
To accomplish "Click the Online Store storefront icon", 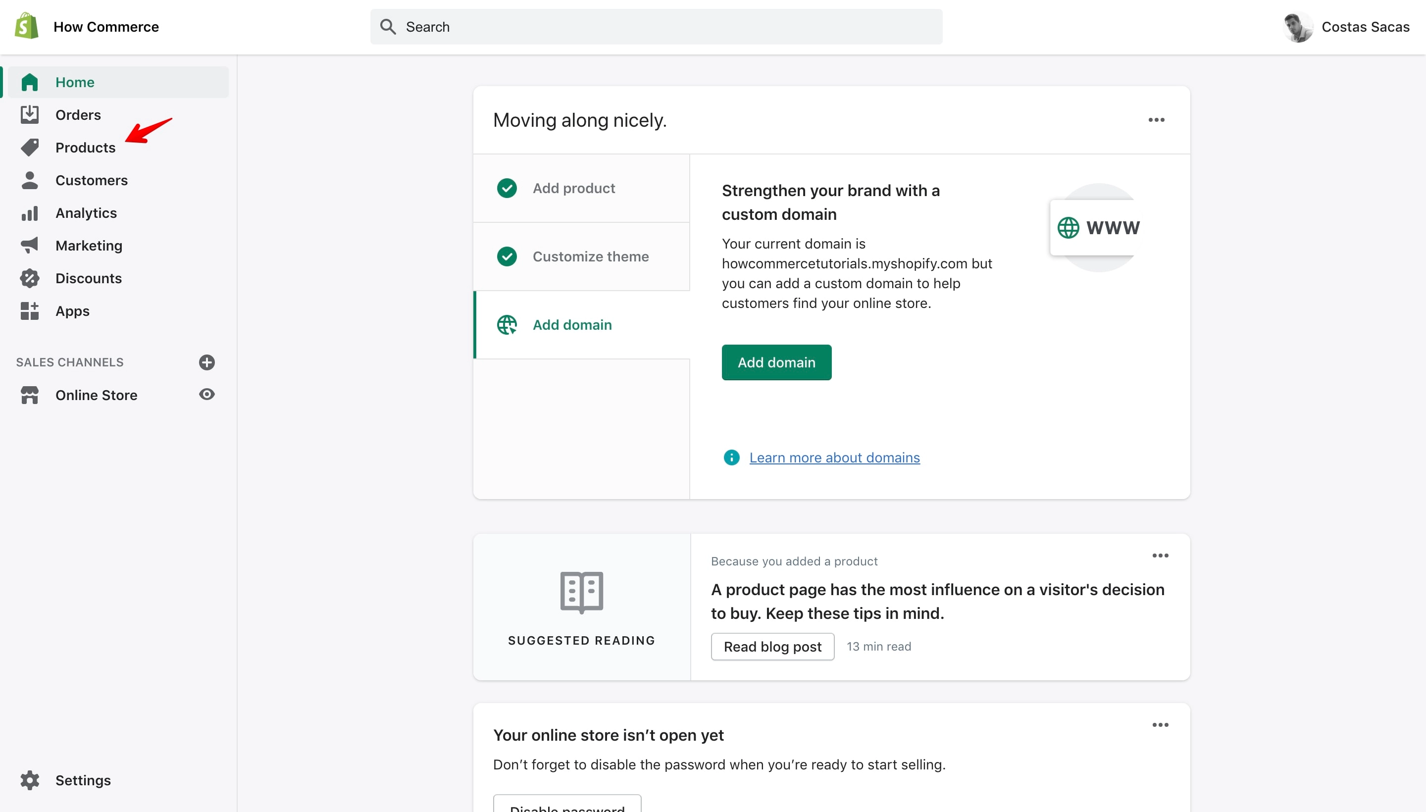I will tap(30, 395).
